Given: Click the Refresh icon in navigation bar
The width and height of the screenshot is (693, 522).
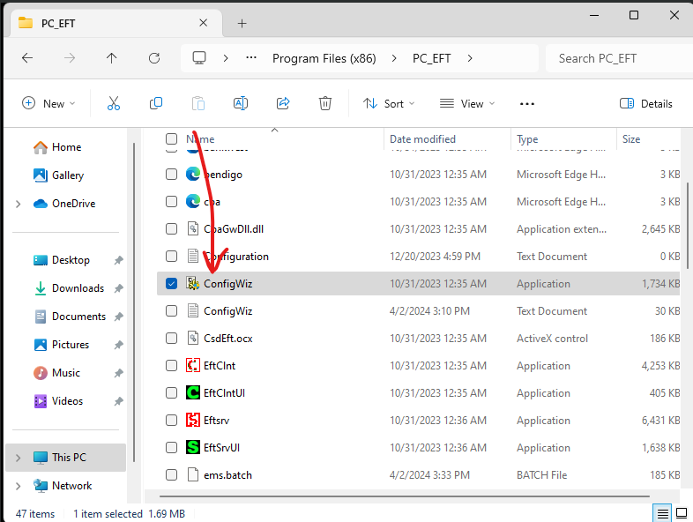Looking at the screenshot, I should 154,58.
